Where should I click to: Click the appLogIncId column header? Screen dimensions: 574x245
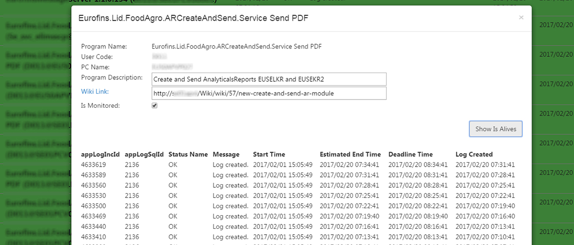click(x=100, y=154)
